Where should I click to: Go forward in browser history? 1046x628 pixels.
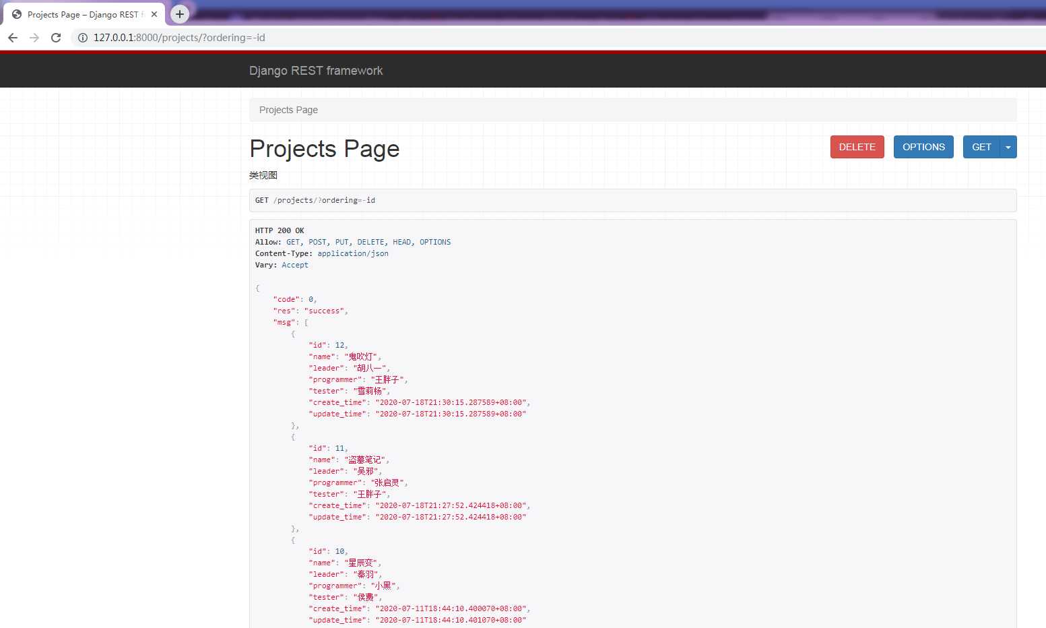34,38
